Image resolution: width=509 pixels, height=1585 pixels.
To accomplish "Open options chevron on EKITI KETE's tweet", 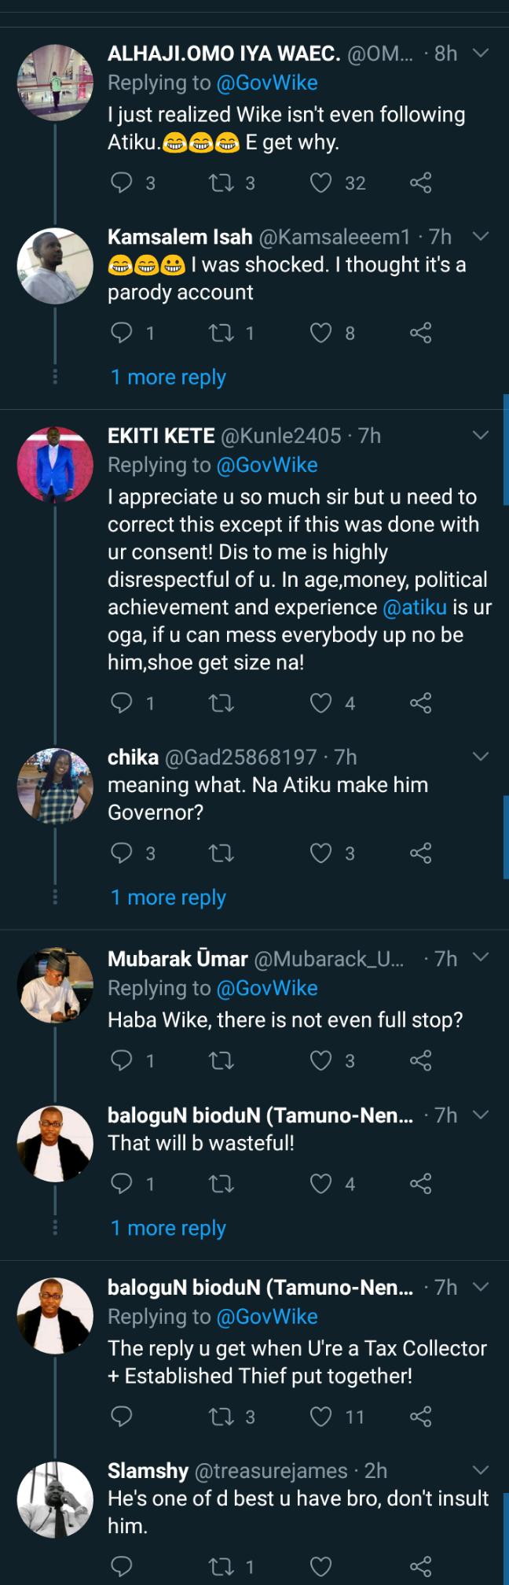I will (x=481, y=435).
